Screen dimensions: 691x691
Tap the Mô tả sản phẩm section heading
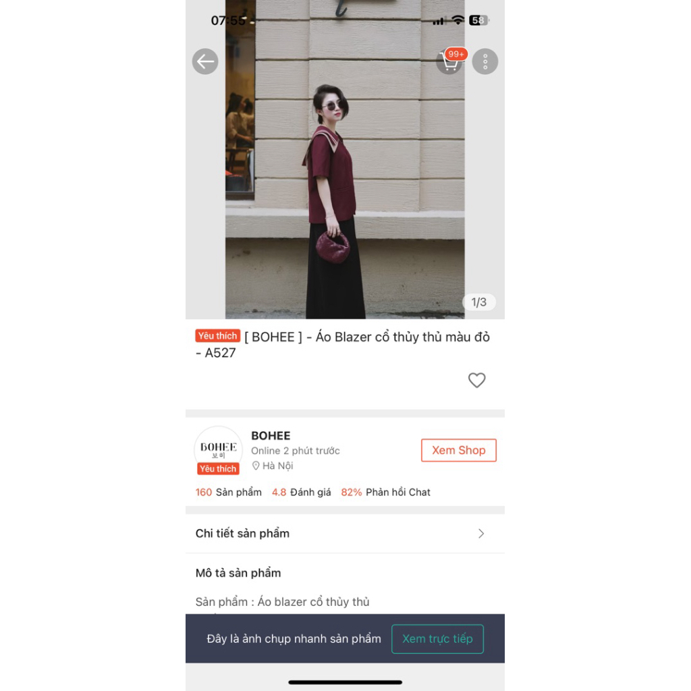(238, 573)
